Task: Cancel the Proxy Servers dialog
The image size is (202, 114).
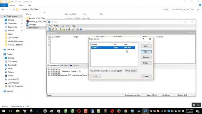Action: click(x=146, y=76)
